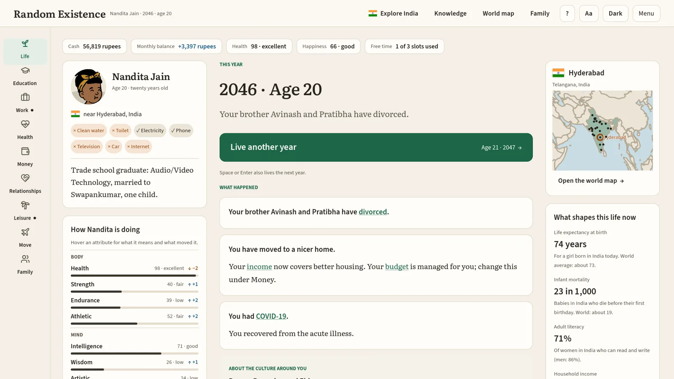Open the Life section sprout icon

tap(25, 44)
